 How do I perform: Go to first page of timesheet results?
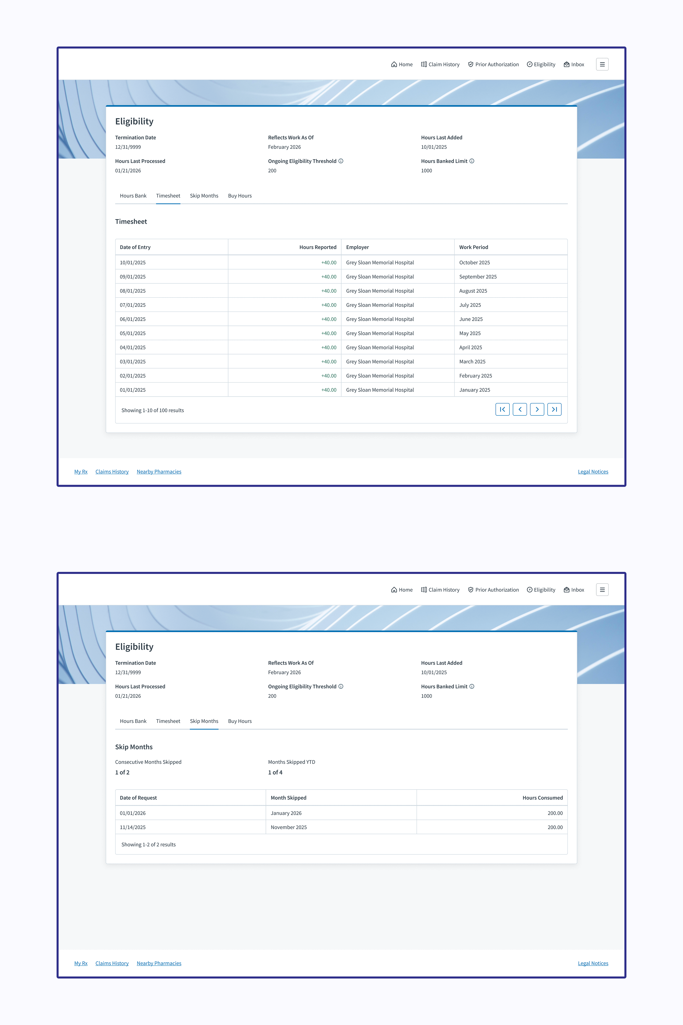[502, 410]
